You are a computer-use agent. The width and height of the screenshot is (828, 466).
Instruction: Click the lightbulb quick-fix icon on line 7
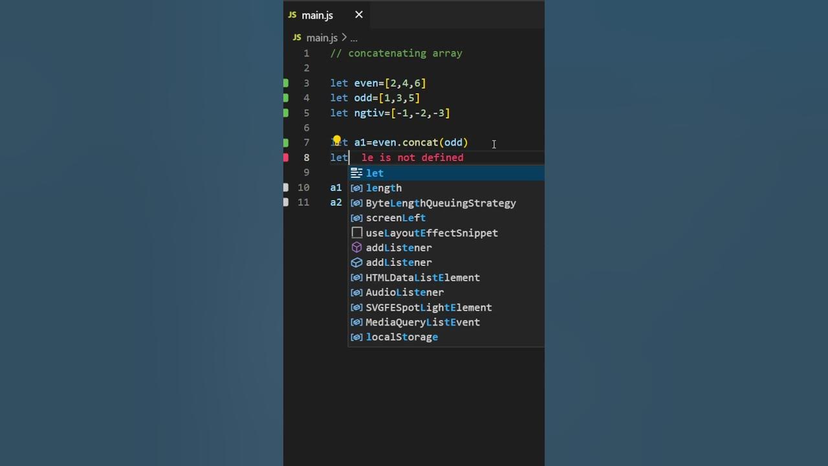336,140
